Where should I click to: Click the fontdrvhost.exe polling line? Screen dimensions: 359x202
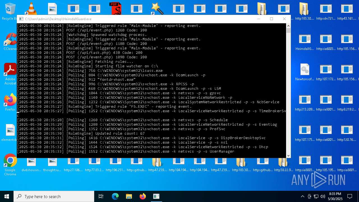(x=76, y=80)
